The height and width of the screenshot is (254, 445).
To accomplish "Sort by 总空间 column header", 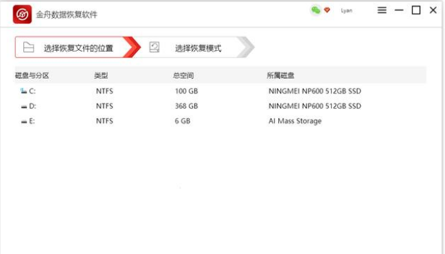I will pos(183,76).
